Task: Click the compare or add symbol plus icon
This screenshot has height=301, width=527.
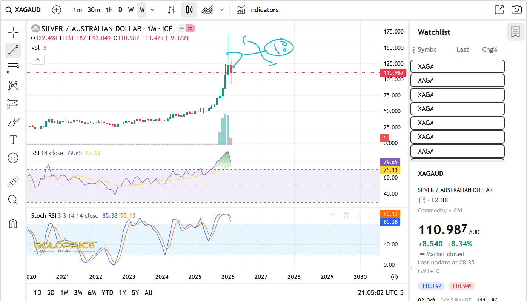Action: [x=57, y=10]
